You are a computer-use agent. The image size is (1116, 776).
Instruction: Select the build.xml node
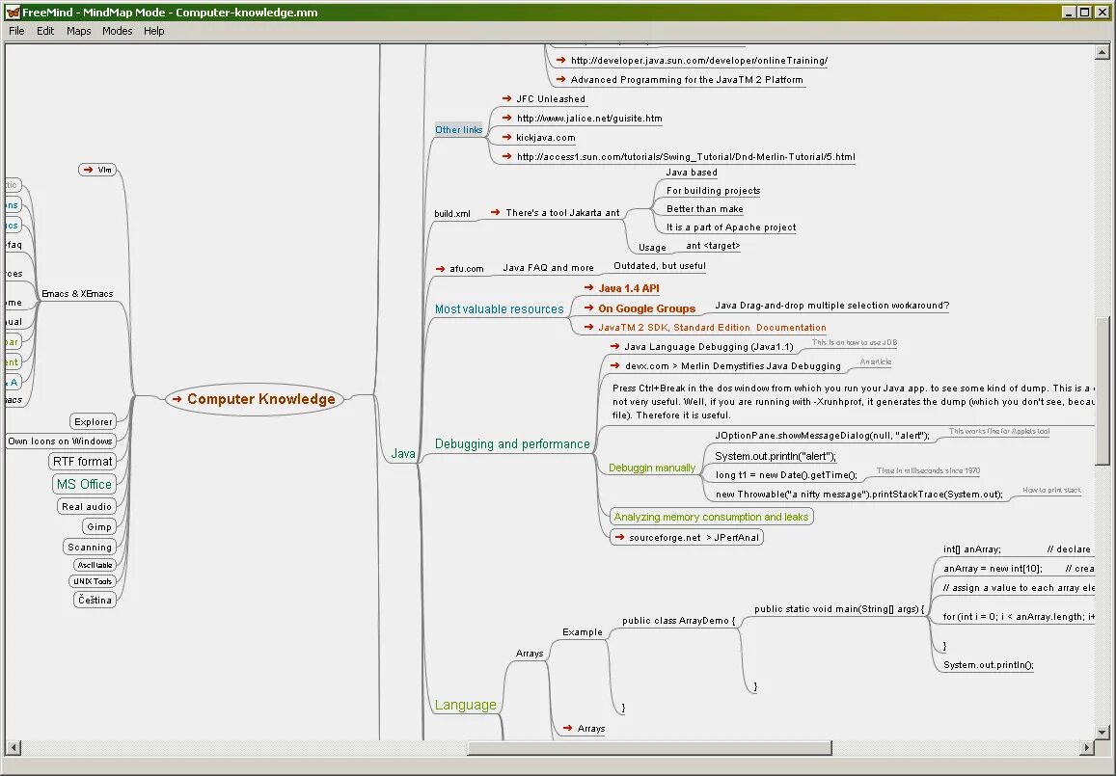[x=452, y=213]
